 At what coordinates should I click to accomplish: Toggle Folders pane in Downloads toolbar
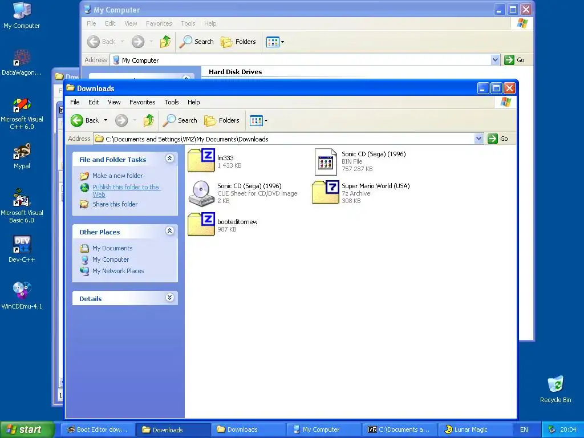point(222,120)
